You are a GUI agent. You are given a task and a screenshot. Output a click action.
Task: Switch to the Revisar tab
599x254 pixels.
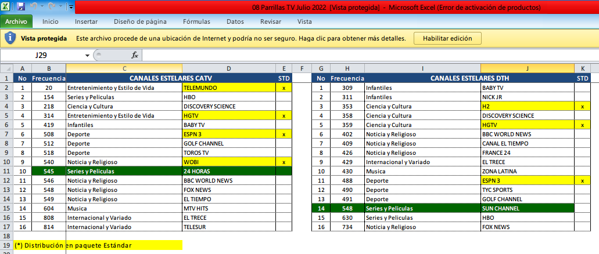point(271,21)
